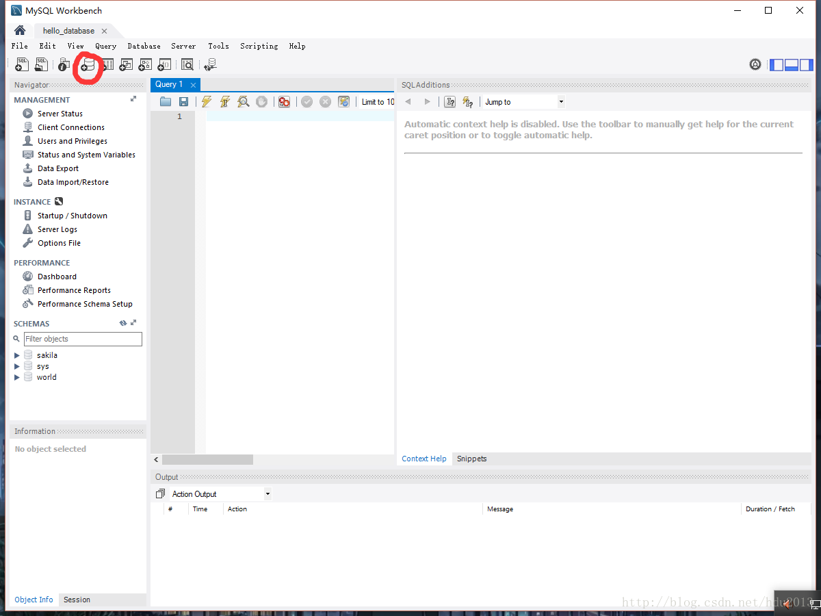
Task: Click create new stored procedure icon
Action: (x=145, y=64)
